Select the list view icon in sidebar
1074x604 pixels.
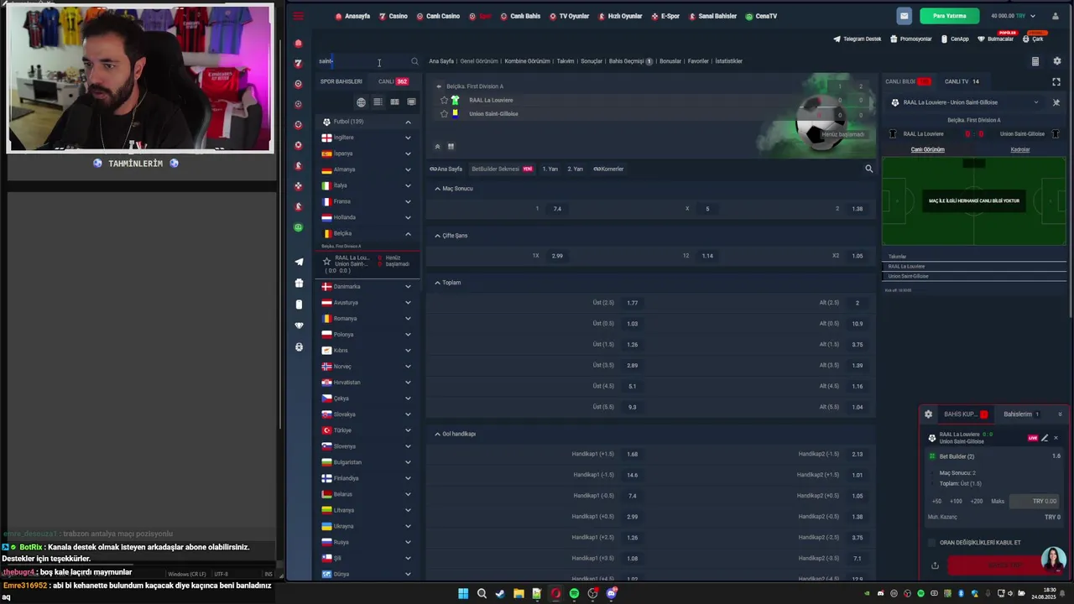pos(378,102)
